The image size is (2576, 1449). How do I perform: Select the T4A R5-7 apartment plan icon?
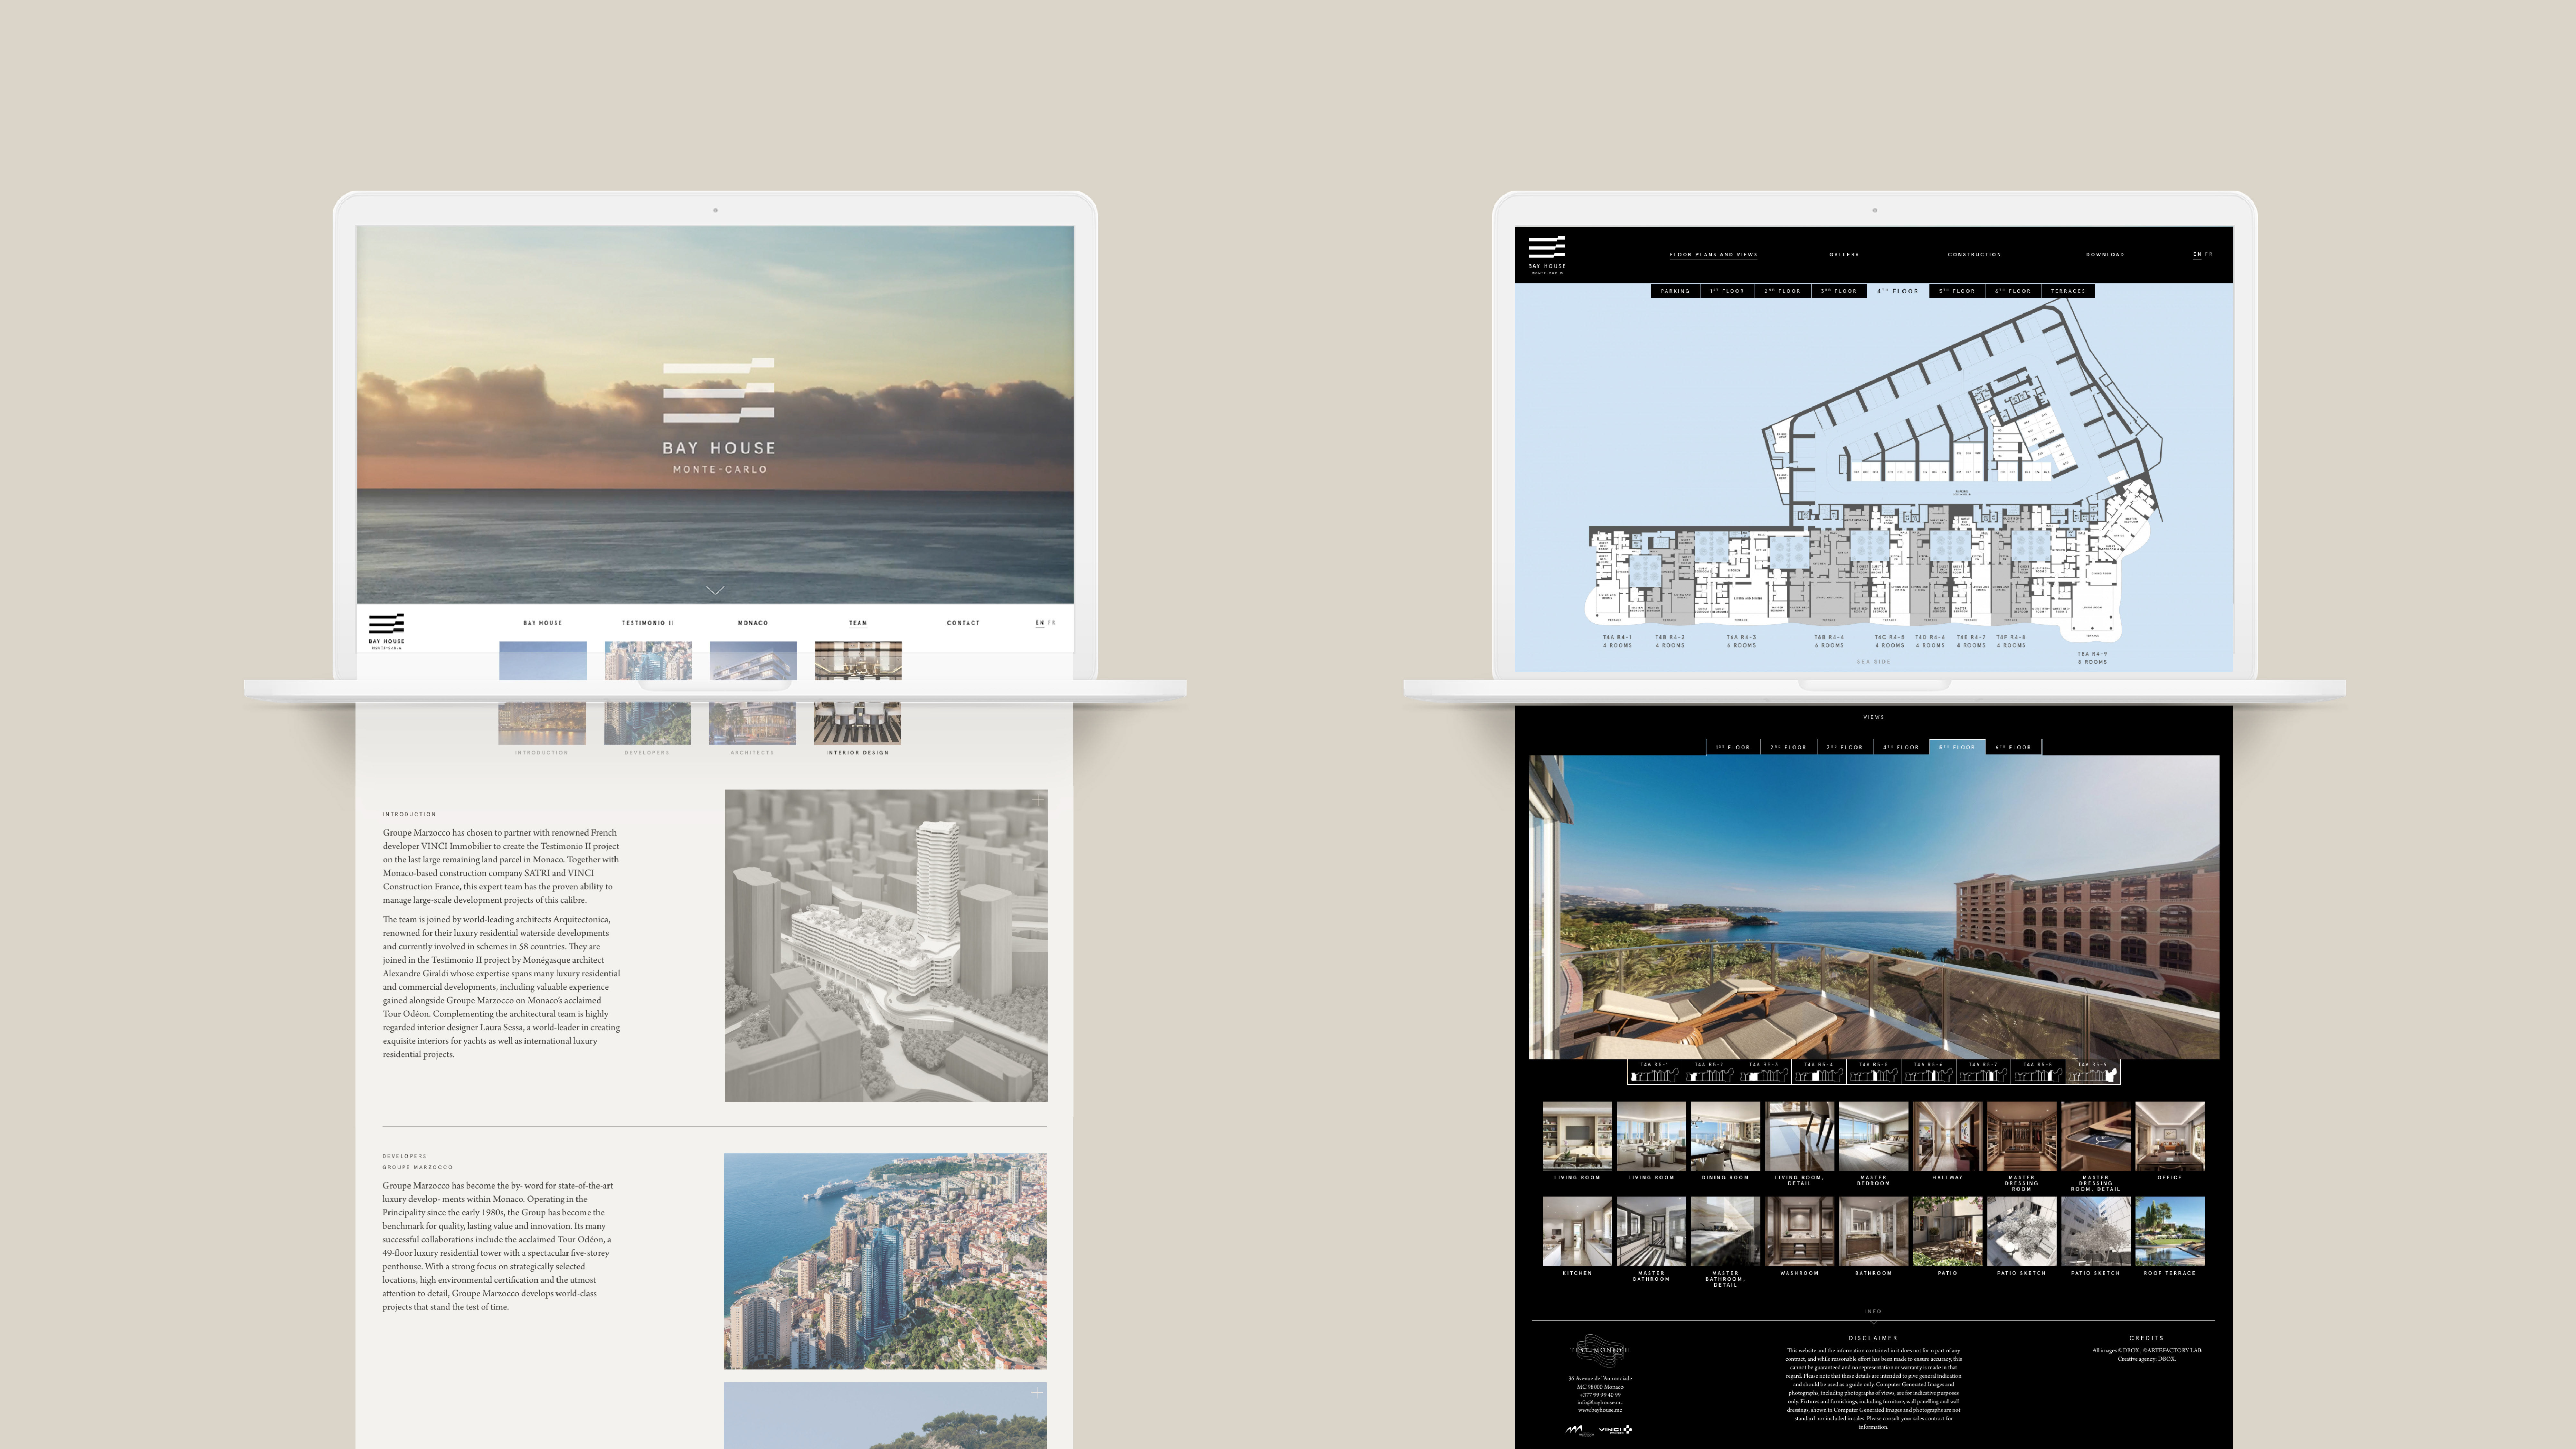coord(1983,1072)
